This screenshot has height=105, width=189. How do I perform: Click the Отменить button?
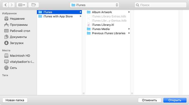click(x=149, y=100)
